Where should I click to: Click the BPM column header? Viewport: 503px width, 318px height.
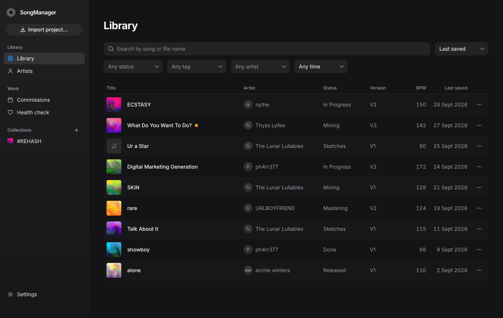click(421, 88)
